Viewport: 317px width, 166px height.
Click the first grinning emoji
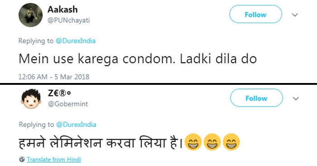coord(193,142)
